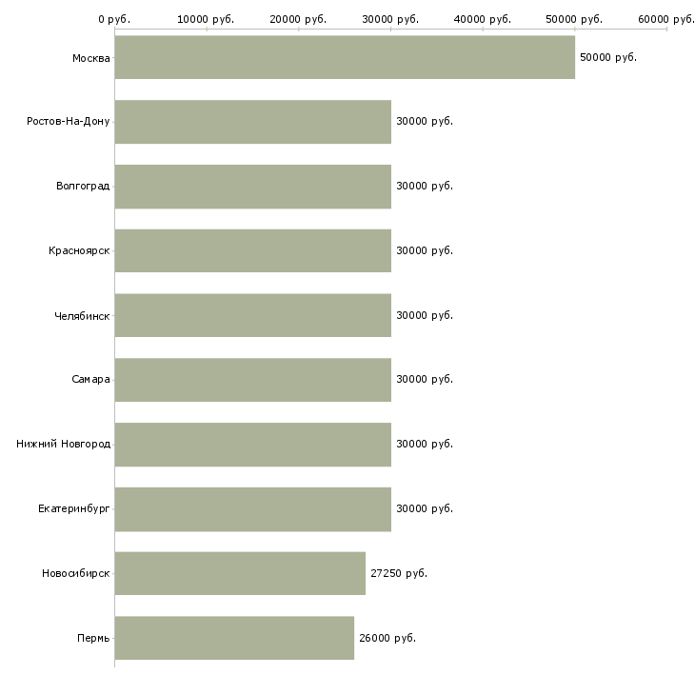Click the Москва city label
Image resolution: width=695 pixels, height=695 pixels.
pos(90,58)
